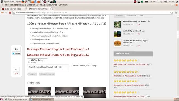The height and width of the screenshot is (101, 179).
Task: Open the Ubuntu Software Center bag icon
Action: point(39,2)
